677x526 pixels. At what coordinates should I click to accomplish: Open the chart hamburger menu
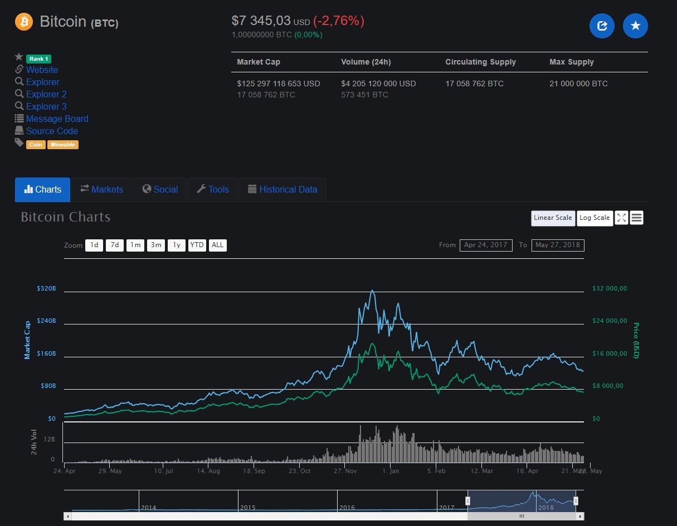pos(637,218)
